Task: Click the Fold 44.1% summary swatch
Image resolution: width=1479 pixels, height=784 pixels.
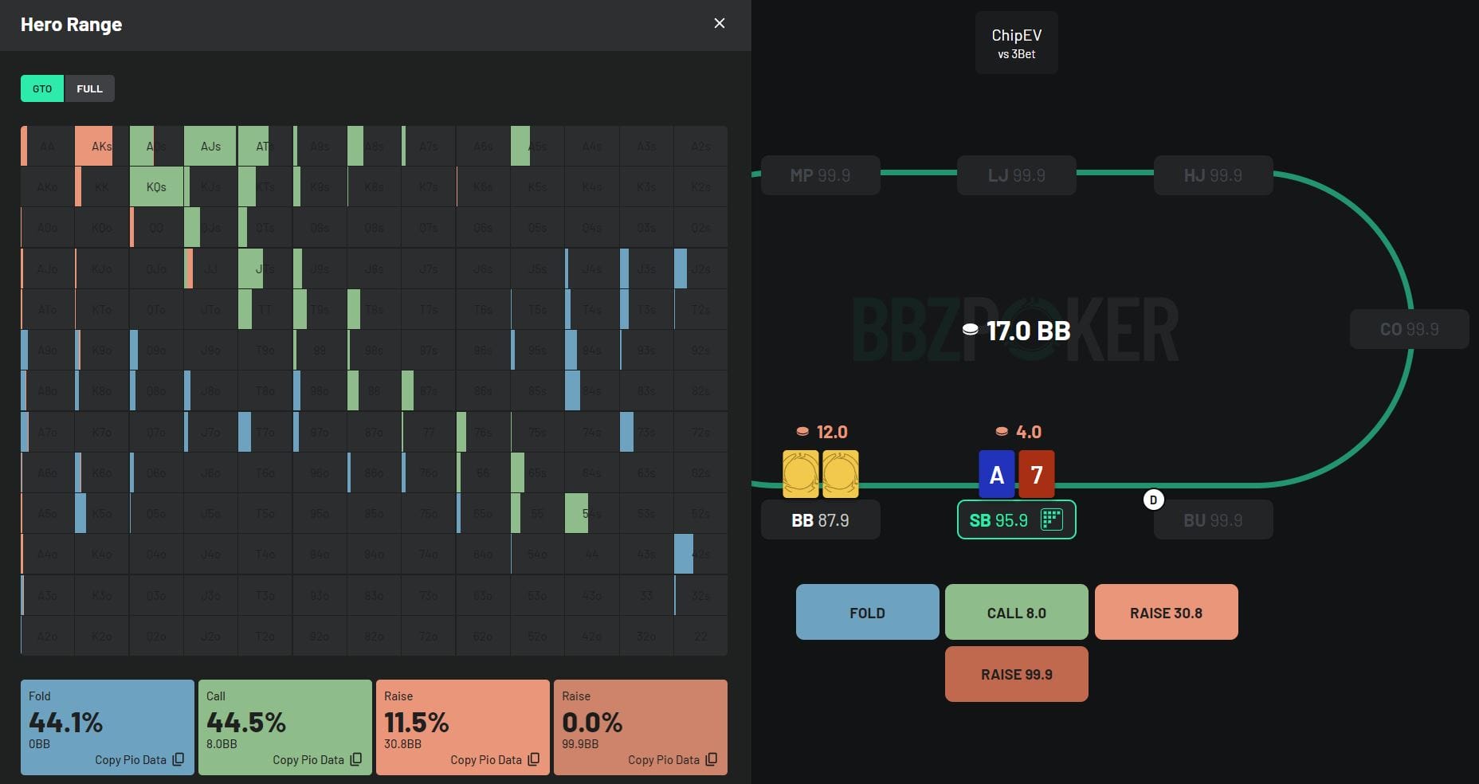Action: [x=107, y=725]
